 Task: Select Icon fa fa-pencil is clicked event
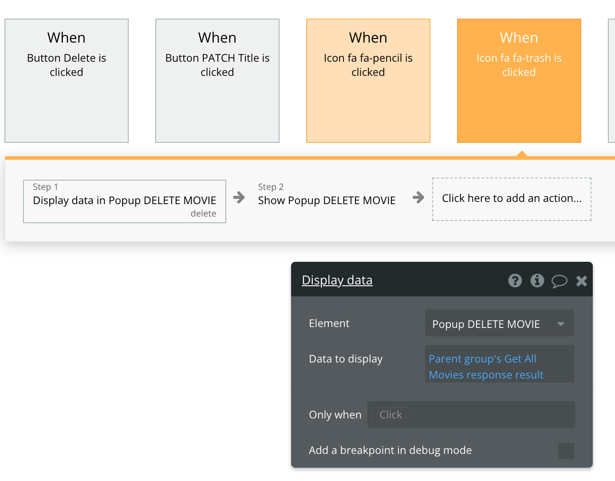pos(368,81)
